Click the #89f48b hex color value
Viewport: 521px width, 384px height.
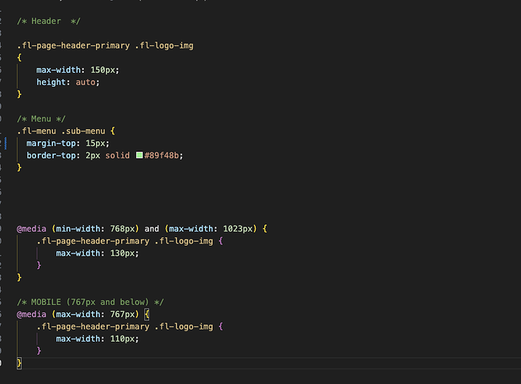[x=164, y=155]
